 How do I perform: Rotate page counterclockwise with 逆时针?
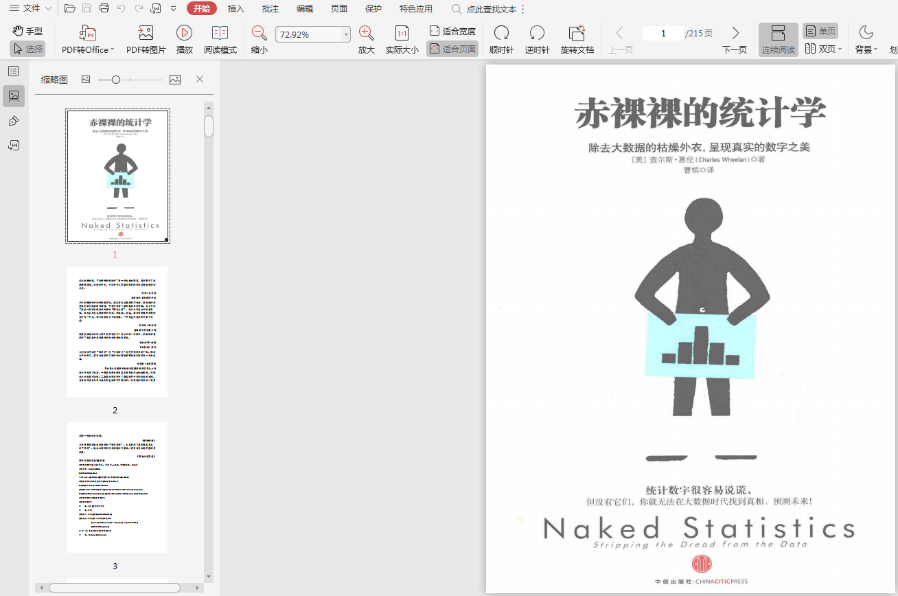[537, 34]
